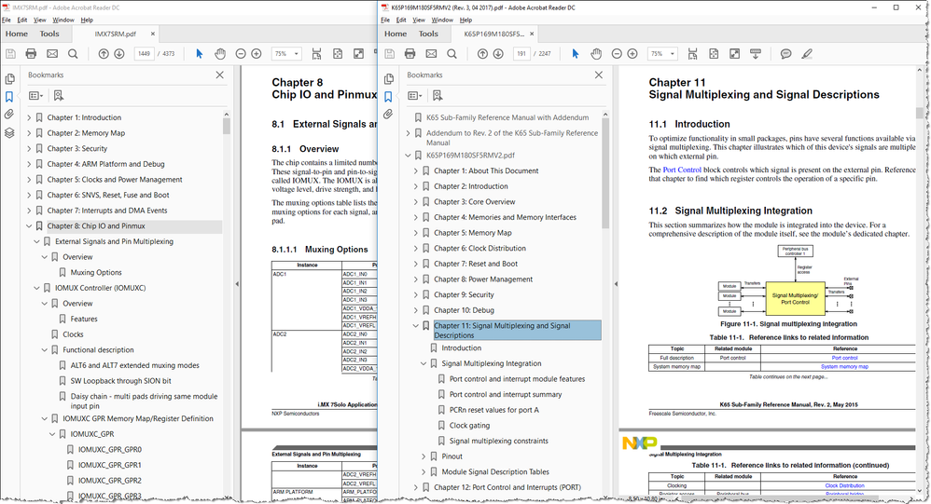Open Clock Distribution link in continued table

coord(844,485)
